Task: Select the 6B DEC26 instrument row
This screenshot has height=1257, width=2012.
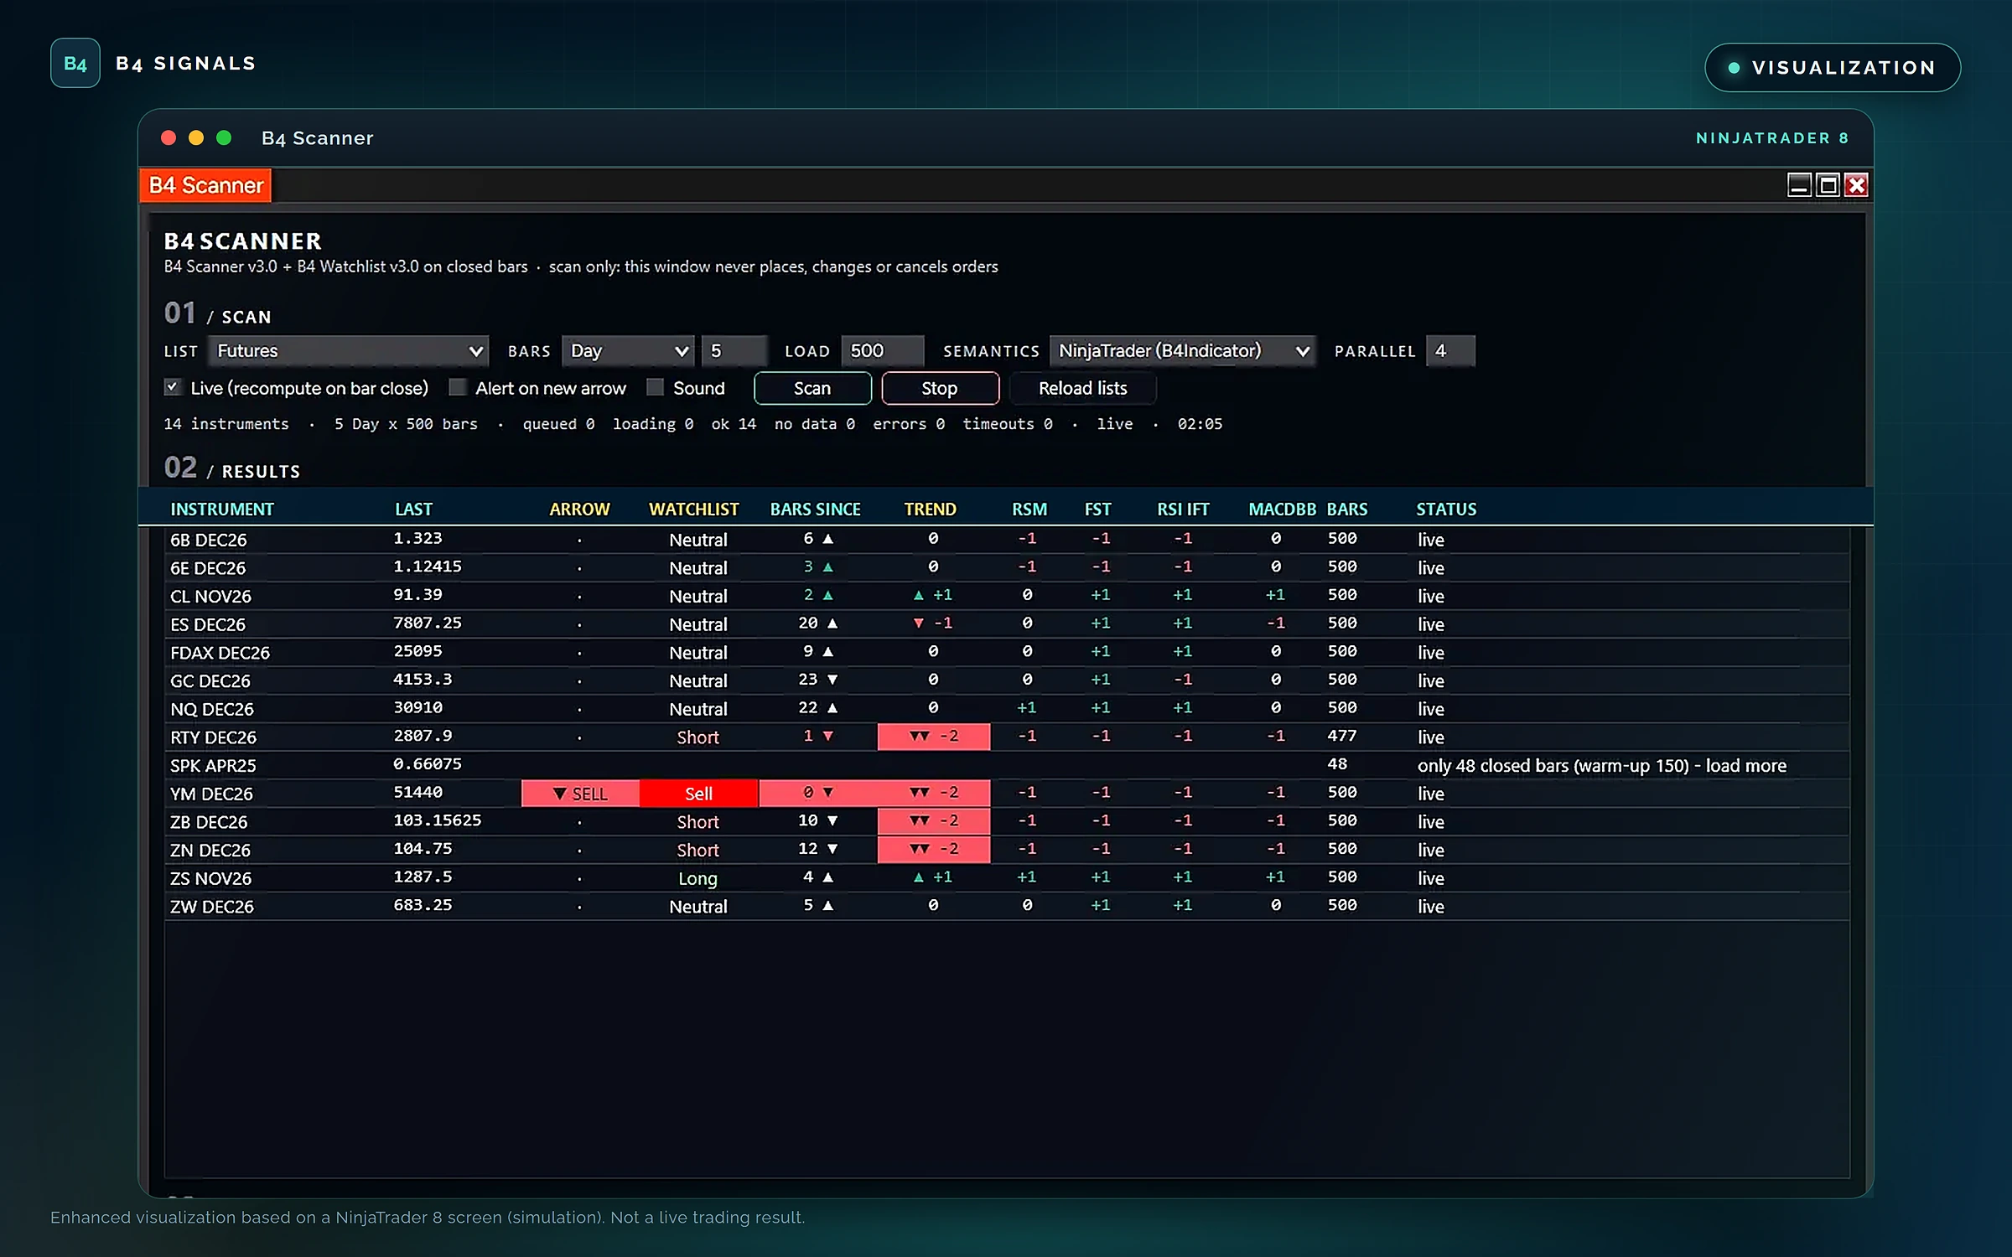Action: tap(1007, 540)
